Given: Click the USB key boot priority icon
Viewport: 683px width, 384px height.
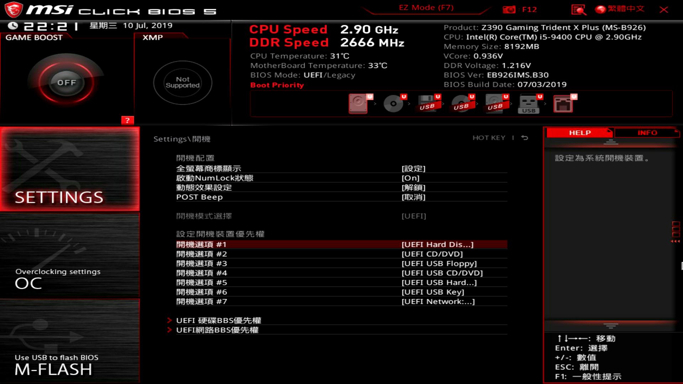Looking at the screenshot, I should tap(529, 104).
